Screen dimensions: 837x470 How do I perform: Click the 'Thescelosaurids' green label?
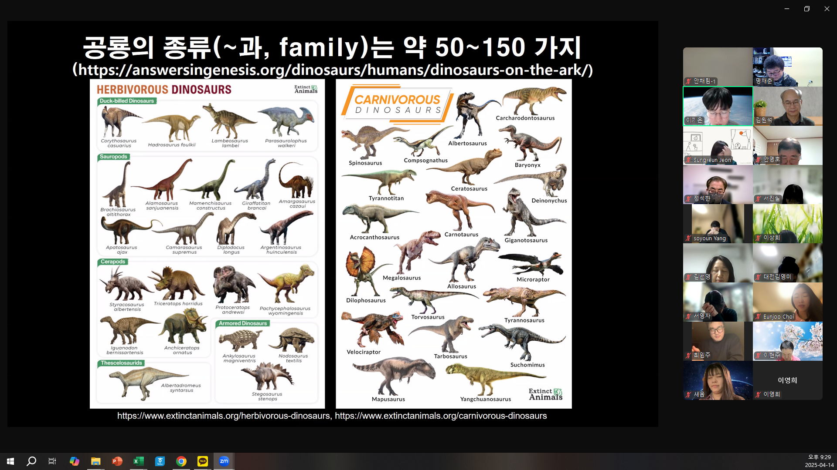click(121, 363)
